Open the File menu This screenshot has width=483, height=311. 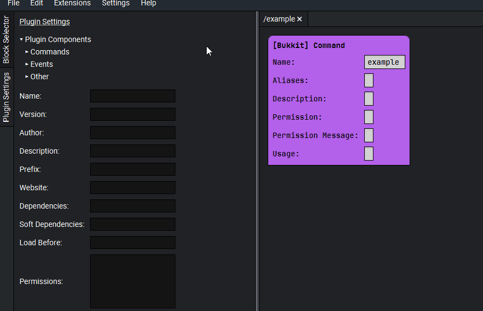[13, 3]
